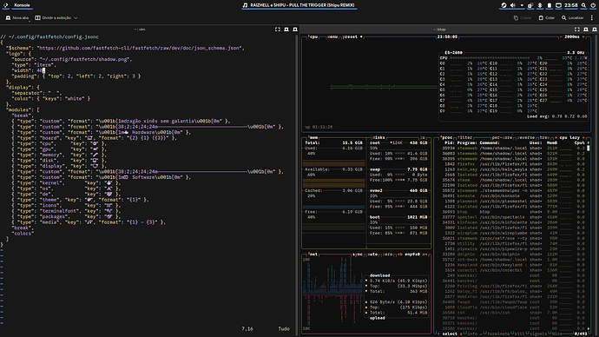Click the first detach icon in the btop pane header
The width and height of the screenshot is (599, 337).
click(586, 30)
